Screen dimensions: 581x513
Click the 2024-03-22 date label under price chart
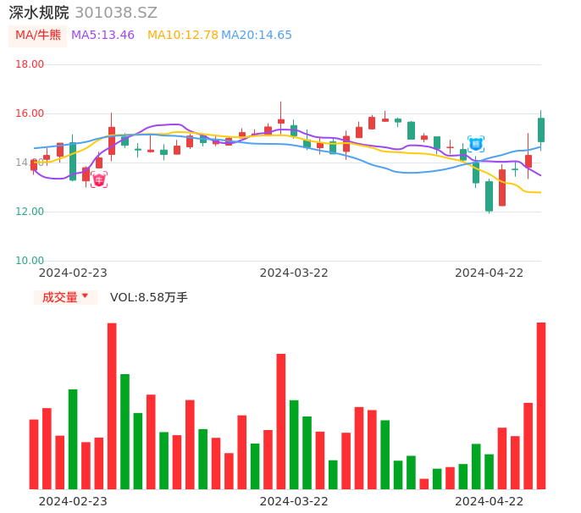[x=294, y=273]
